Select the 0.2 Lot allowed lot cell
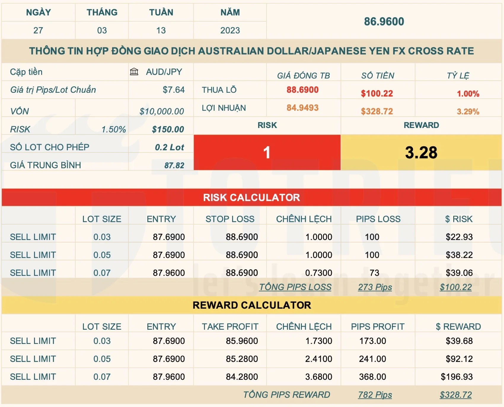 pyautogui.click(x=169, y=147)
